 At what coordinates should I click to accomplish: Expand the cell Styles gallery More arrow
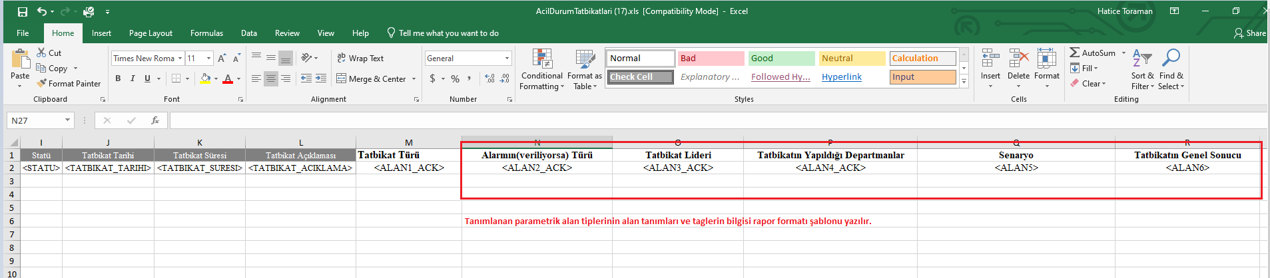(x=964, y=81)
